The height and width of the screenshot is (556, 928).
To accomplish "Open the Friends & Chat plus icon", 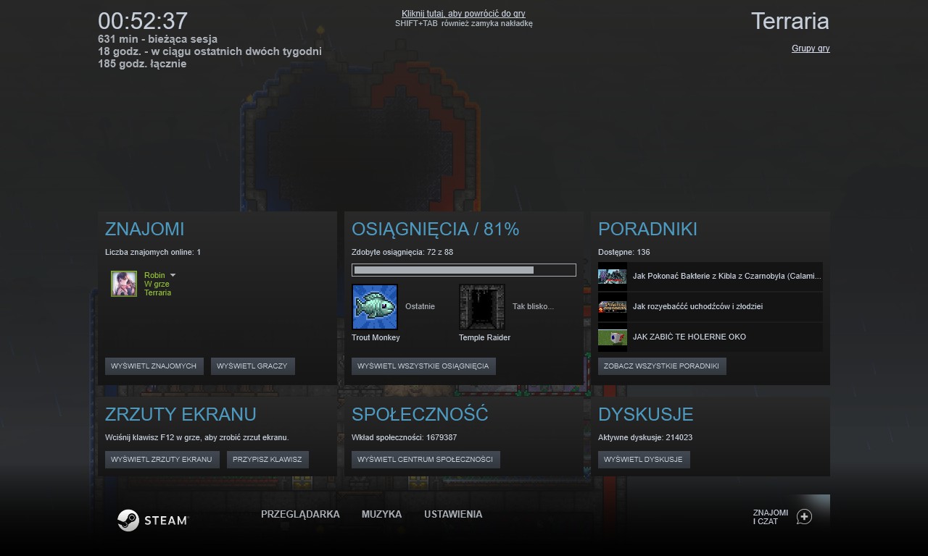I will 804,517.
